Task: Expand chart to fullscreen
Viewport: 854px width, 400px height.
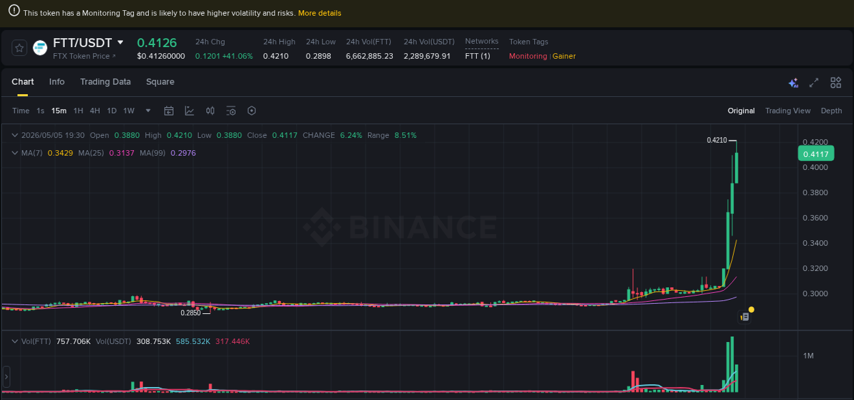Action: [x=814, y=83]
